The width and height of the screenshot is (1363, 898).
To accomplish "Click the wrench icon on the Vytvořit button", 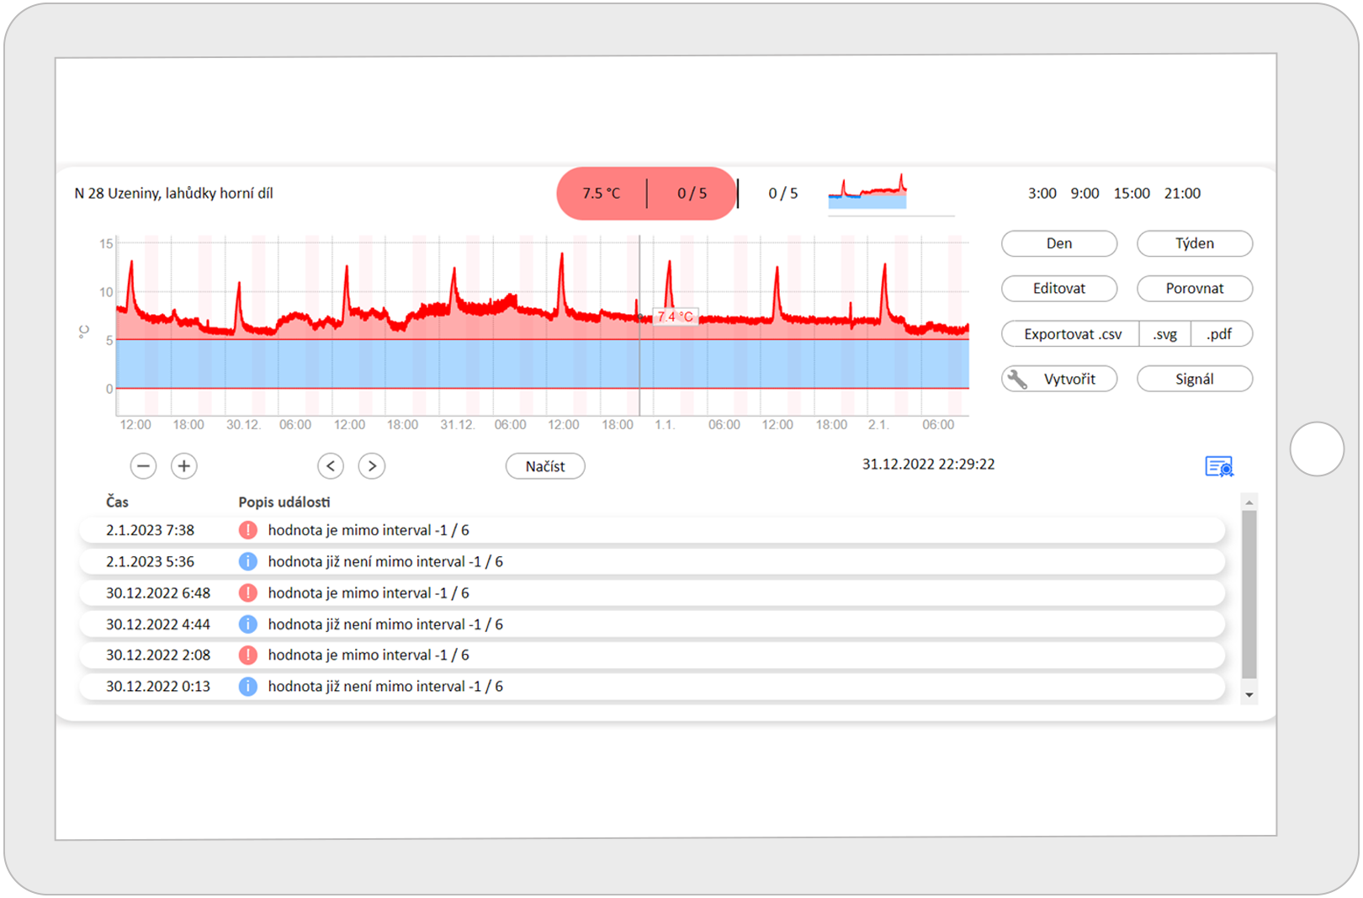I will (x=1017, y=379).
